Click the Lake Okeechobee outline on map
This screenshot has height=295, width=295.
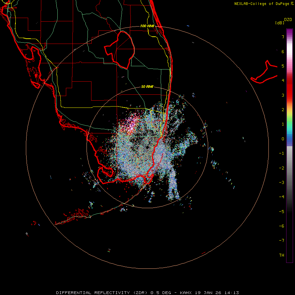click(x=120, y=50)
